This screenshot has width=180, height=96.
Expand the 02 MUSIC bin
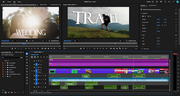5,65
